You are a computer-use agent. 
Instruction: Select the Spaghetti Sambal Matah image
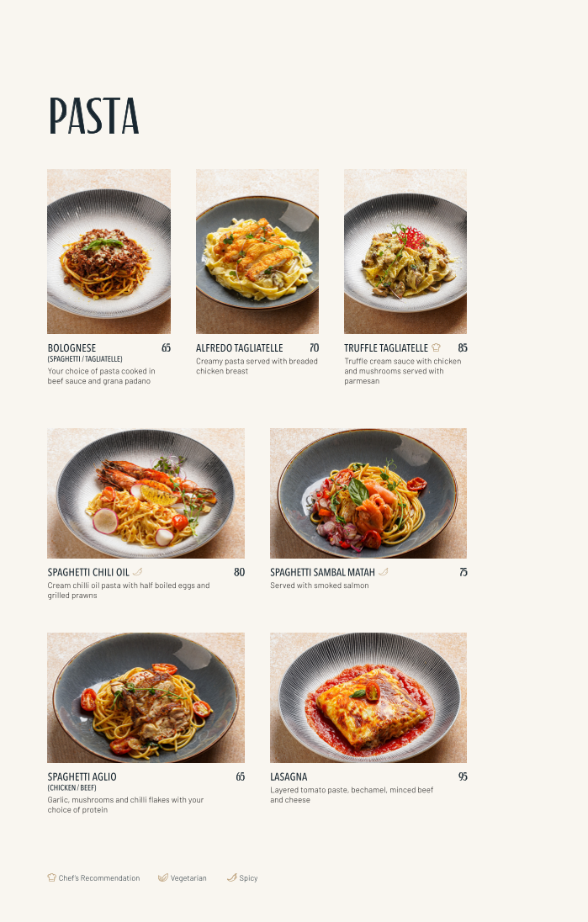pos(368,493)
